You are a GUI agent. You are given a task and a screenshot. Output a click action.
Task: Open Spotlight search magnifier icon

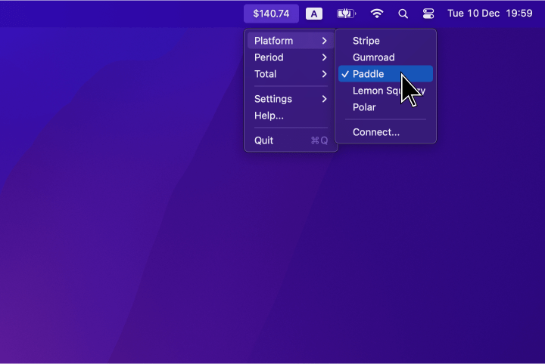pos(403,14)
